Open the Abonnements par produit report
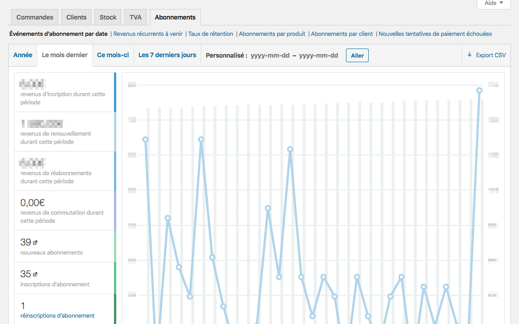 (x=271, y=34)
